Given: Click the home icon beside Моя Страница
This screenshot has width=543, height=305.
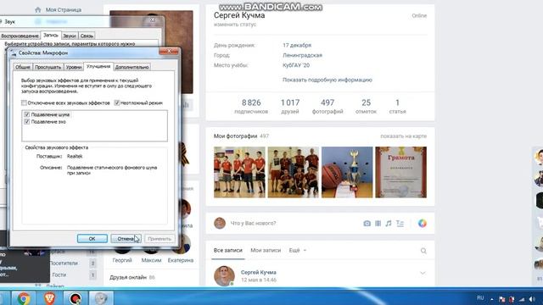Looking at the screenshot, I should [x=37, y=9].
